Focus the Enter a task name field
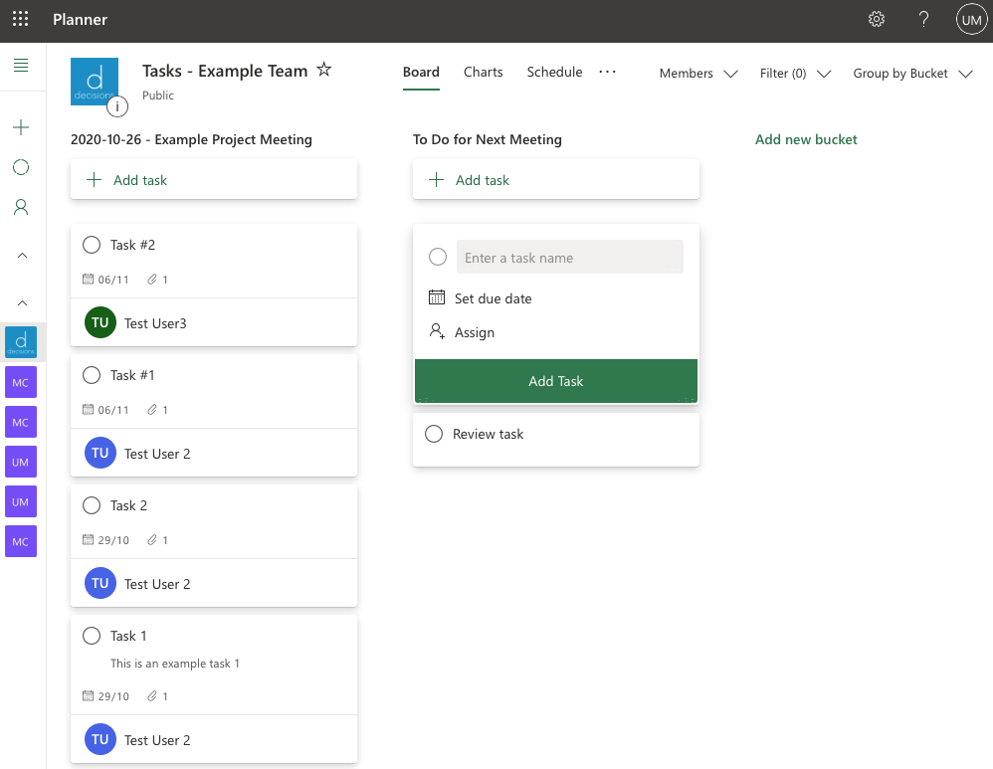The height and width of the screenshot is (769, 993). 570,258
